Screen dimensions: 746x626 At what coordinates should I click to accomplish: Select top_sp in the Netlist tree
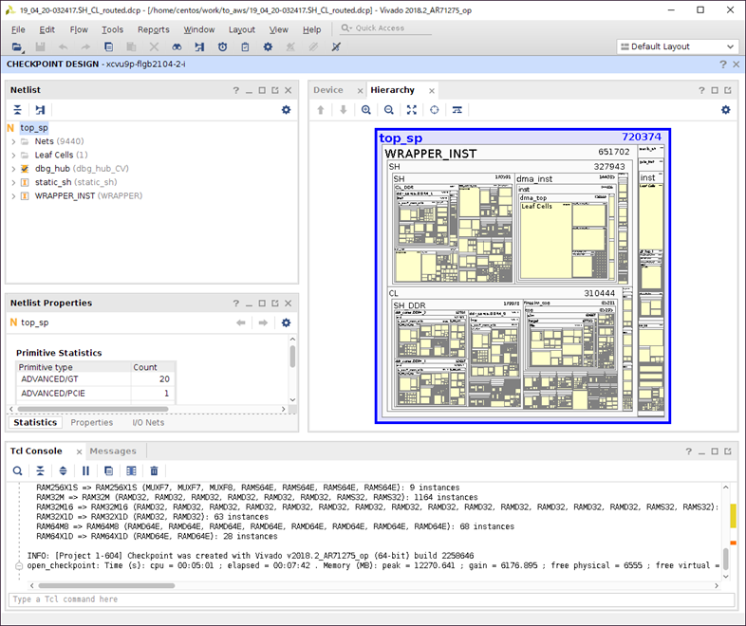pos(34,128)
